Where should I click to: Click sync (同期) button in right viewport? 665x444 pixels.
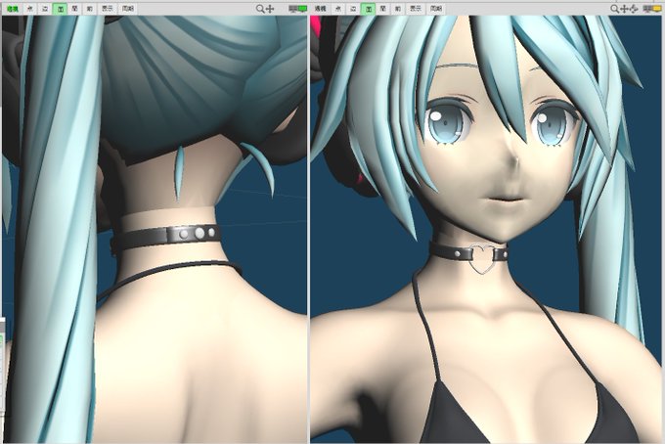tap(435, 9)
